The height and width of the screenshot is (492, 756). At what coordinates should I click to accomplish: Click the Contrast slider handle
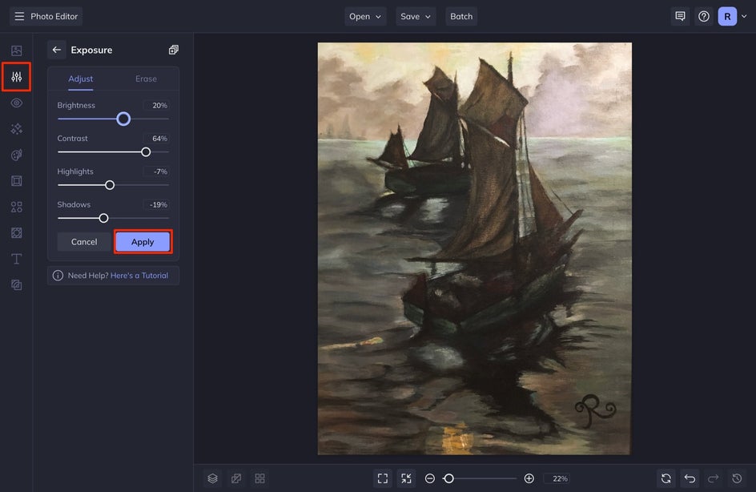click(x=146, y=152)
